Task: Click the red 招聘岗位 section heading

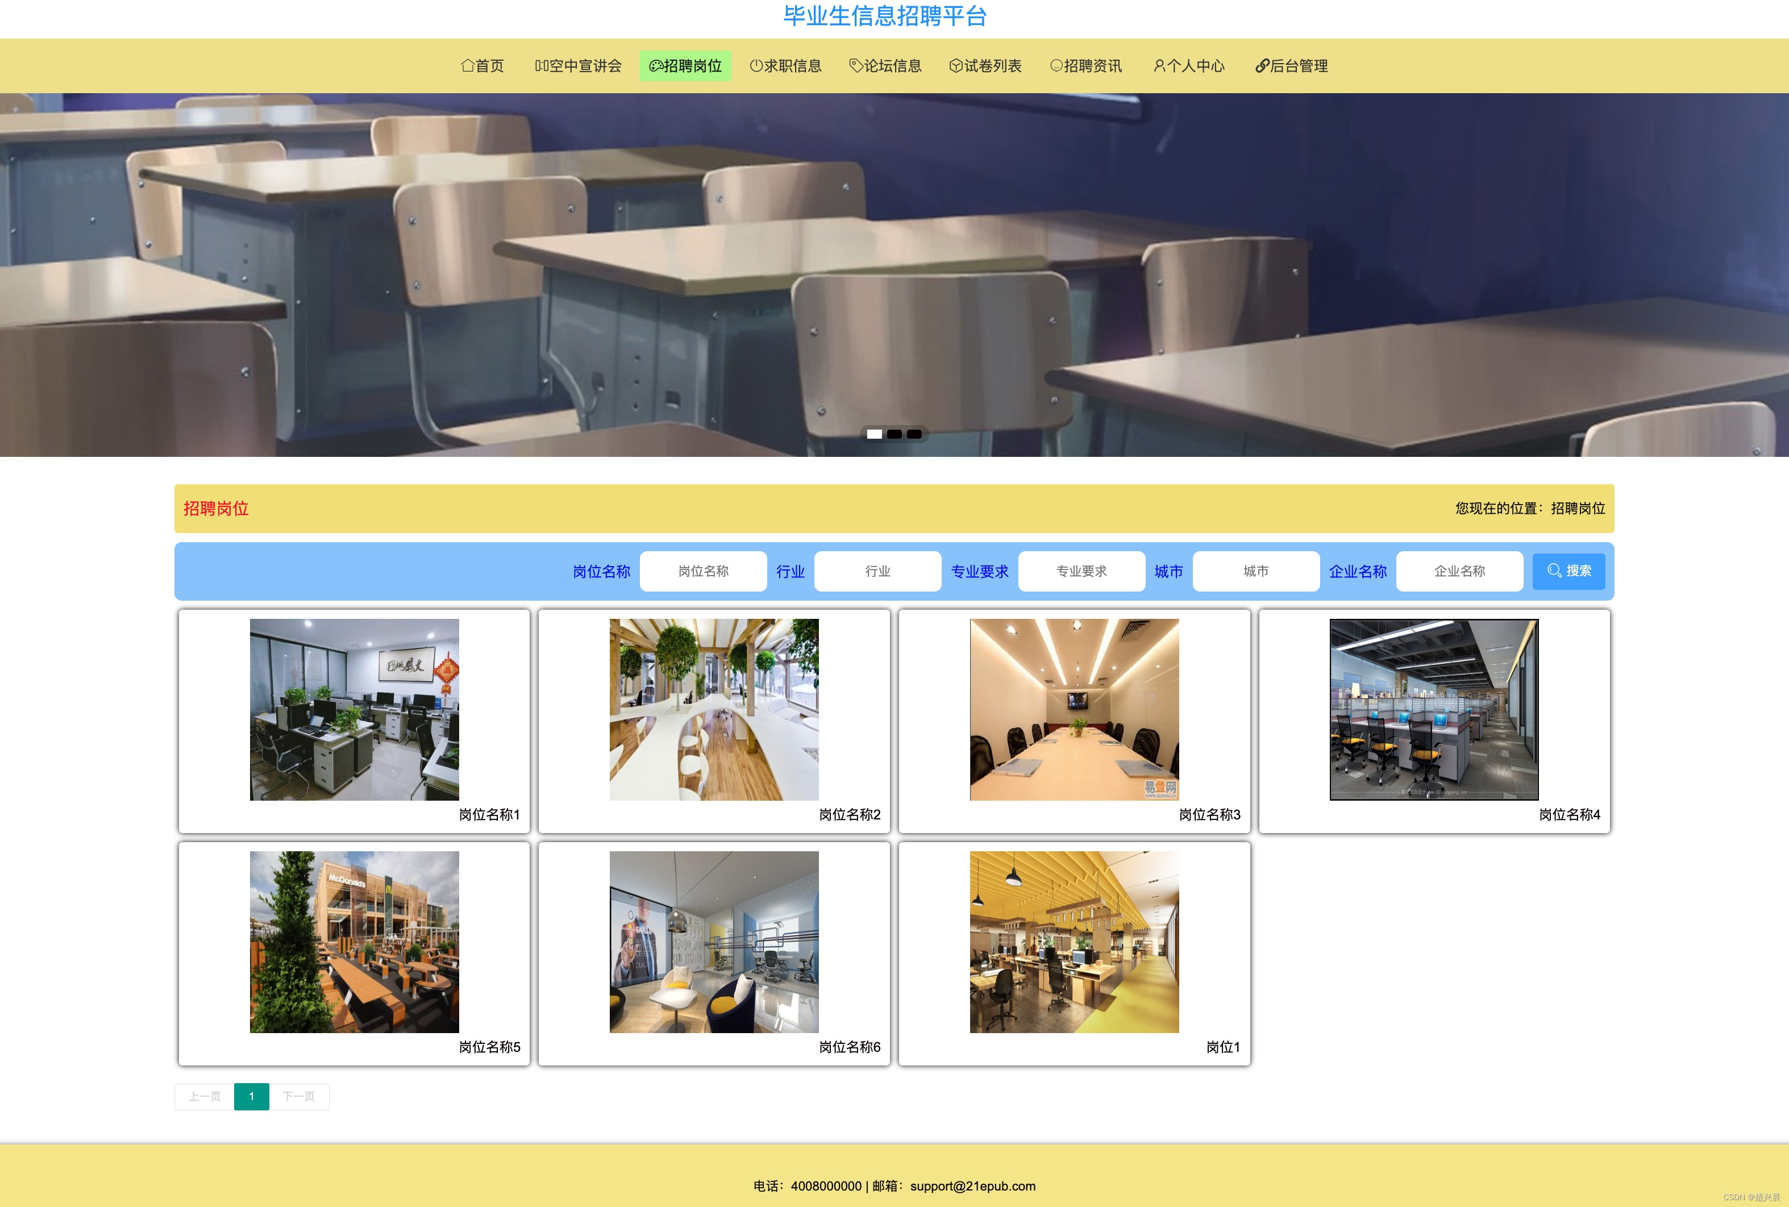Action: pyautogui.click(x=217, y=508)
